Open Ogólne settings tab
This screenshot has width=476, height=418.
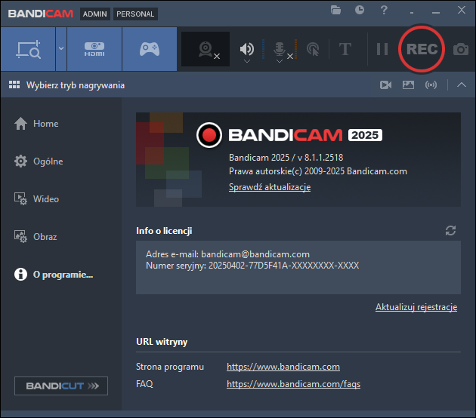click(39, 161)
